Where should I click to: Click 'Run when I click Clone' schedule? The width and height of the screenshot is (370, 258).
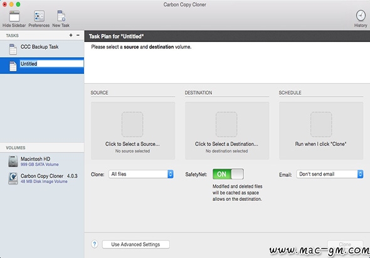pos(320,144)
